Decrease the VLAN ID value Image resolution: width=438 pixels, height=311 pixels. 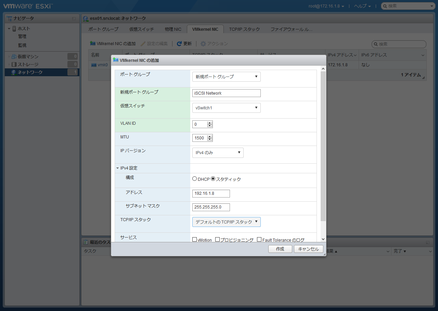(210, 126)
